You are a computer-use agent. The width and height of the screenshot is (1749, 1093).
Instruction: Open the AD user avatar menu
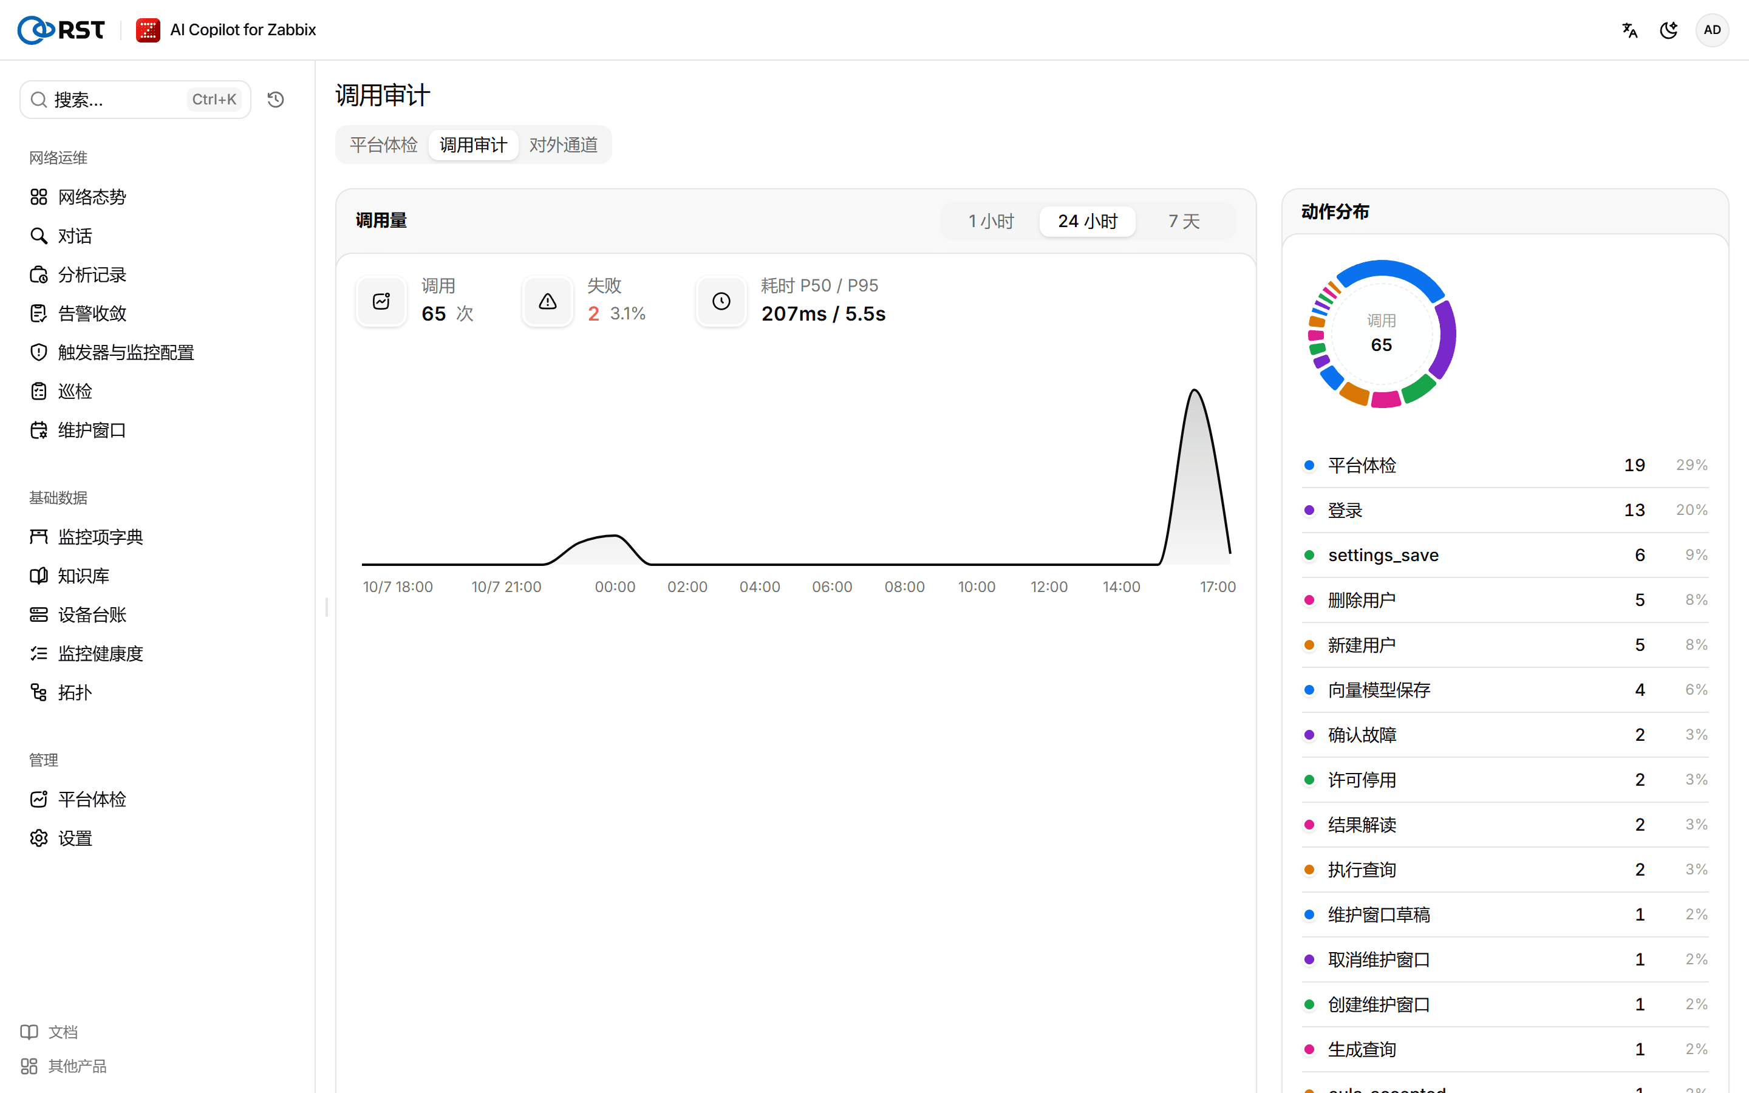[x=1711, y=30]
